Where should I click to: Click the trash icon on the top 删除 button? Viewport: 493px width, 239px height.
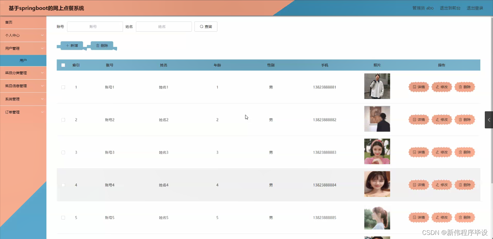click(x=98, y=45)
